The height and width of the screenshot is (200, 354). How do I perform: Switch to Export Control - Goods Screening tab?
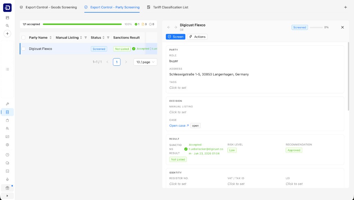(48, 7)
